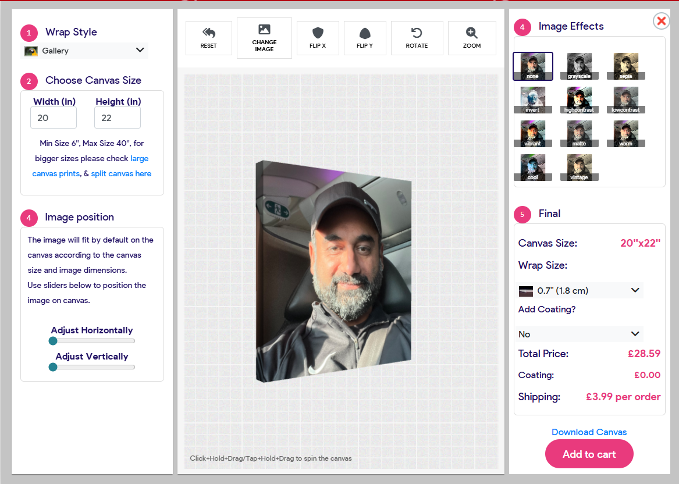Open the wrap size 0.7" dropdown
This screenshot has width=679, height=484.
pos(580,290)
